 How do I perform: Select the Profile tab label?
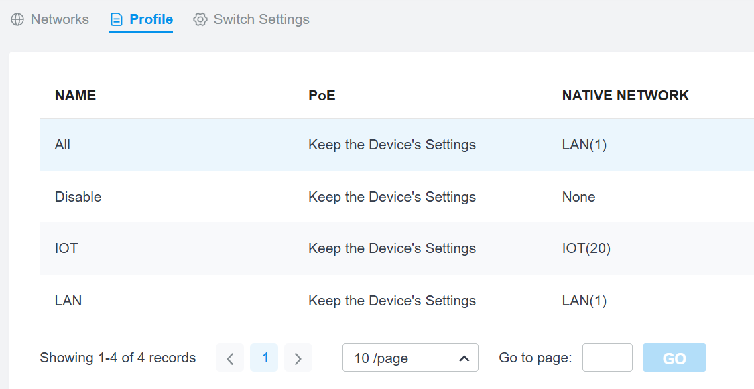coord(151,19)
